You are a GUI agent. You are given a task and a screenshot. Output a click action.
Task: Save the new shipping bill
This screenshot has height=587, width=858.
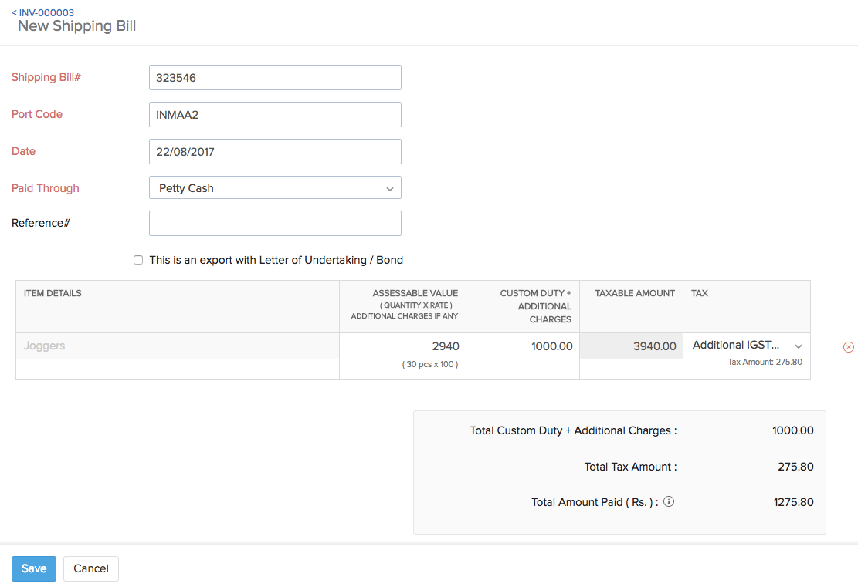point(33,568)
